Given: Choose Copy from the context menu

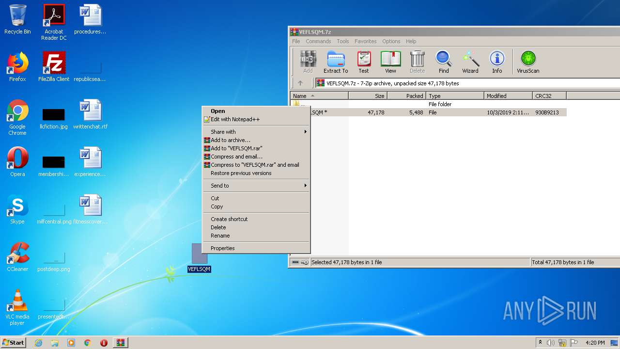Looking at the screenshot, I should (256, 206).
